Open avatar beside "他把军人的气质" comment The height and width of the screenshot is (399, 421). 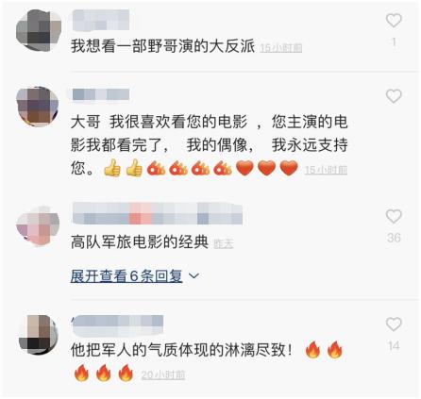click(x=39, y=334)
